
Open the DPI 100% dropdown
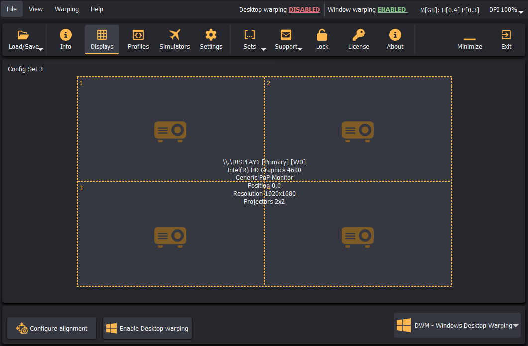[x=506, y=10]
